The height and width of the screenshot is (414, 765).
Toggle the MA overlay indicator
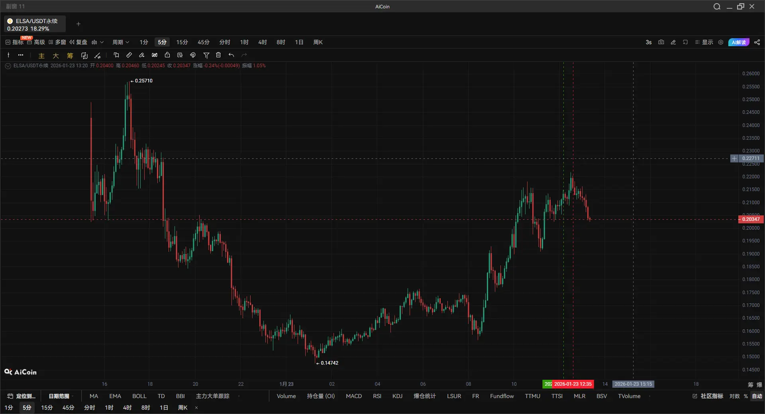[x=94, y=396]
